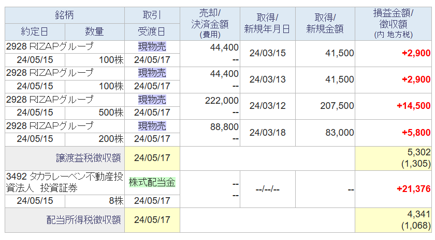
Task: Click the 取引 column header
Action: (x=152, y=15)
